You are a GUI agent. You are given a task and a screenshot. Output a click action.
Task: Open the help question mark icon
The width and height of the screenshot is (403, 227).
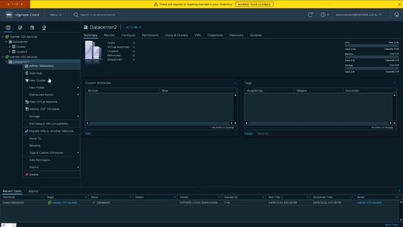323,15
